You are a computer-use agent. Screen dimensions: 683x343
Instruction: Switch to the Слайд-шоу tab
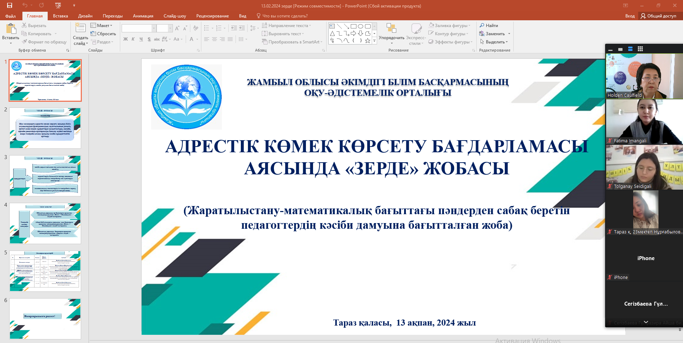(175, 16)
